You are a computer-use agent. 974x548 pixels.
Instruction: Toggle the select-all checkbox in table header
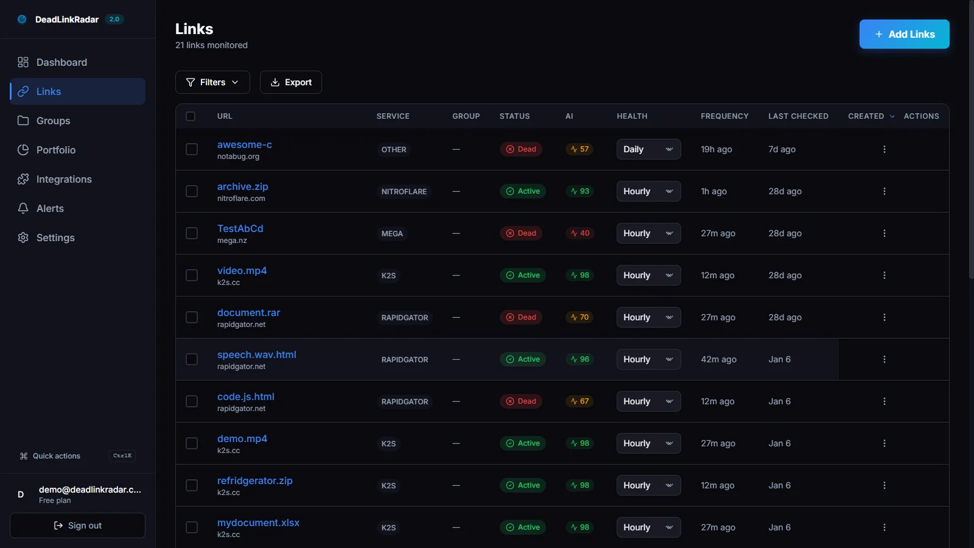point(191,116)
